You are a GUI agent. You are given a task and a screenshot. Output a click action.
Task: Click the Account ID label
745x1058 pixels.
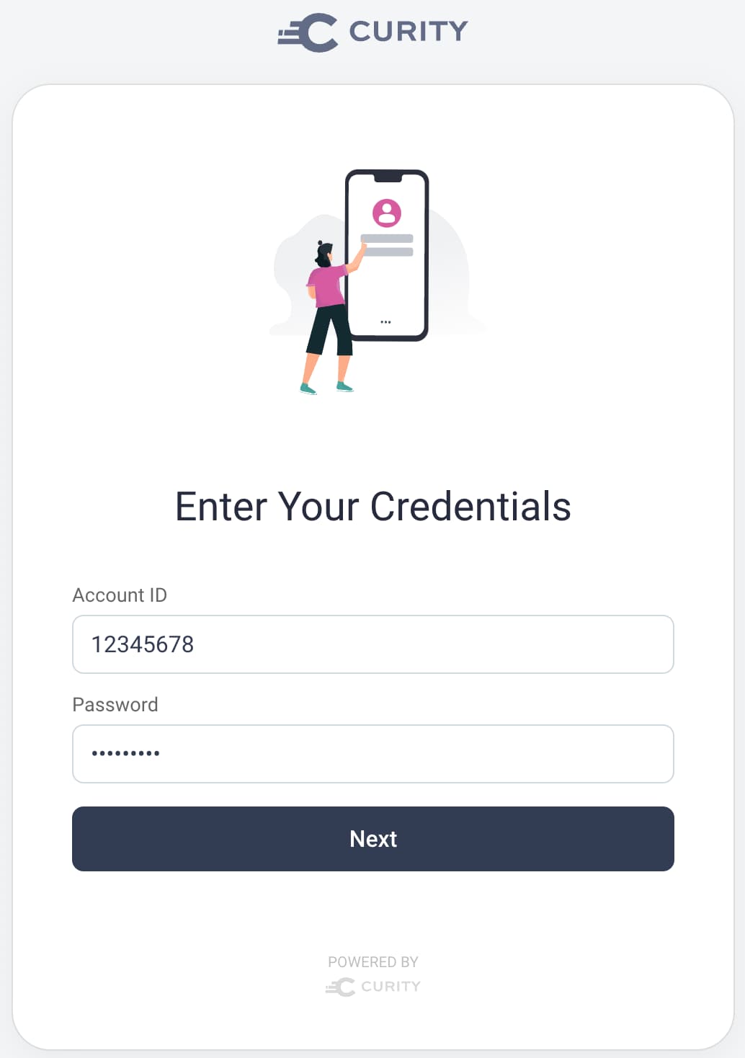[x=120, y=595]
